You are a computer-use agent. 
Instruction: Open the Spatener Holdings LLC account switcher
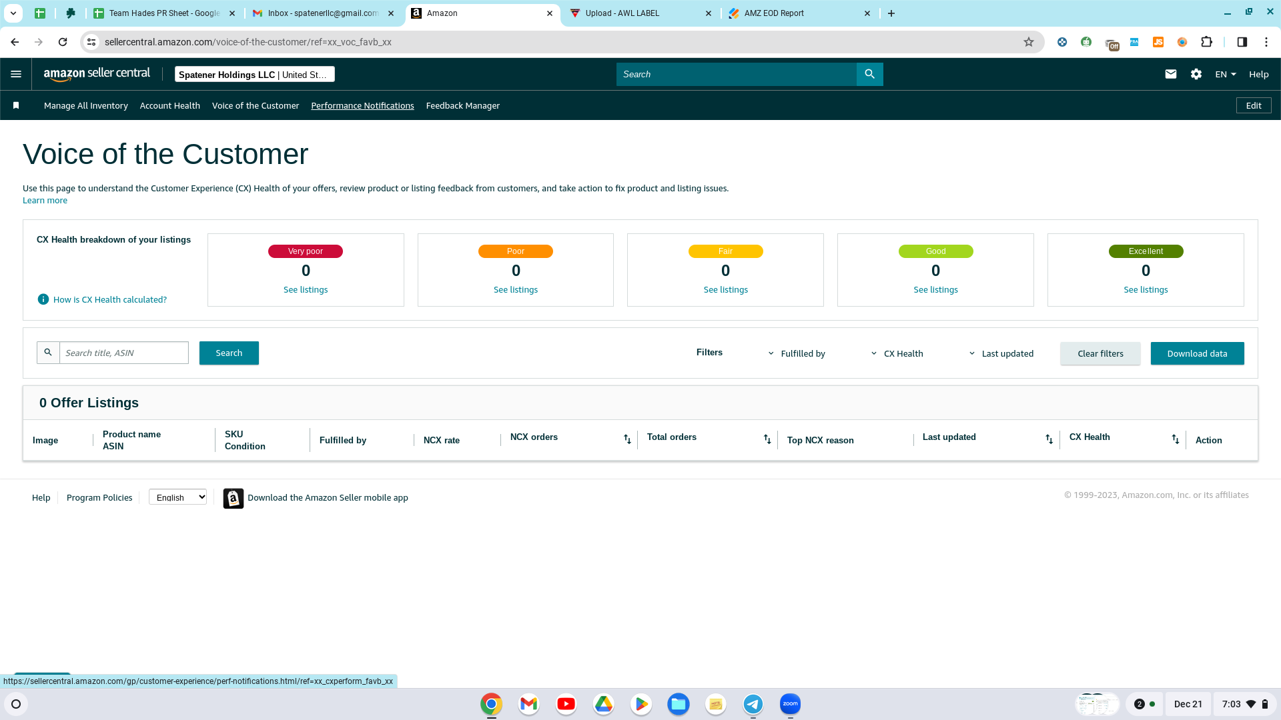[254, 74]
